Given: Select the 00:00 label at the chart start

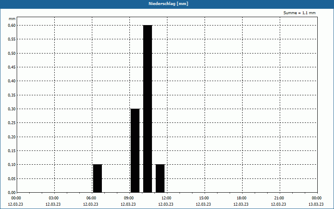Looking at the screenshot, I should click(16, 198).
